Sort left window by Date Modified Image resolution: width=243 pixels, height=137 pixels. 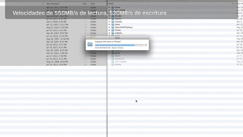(53, 4)
